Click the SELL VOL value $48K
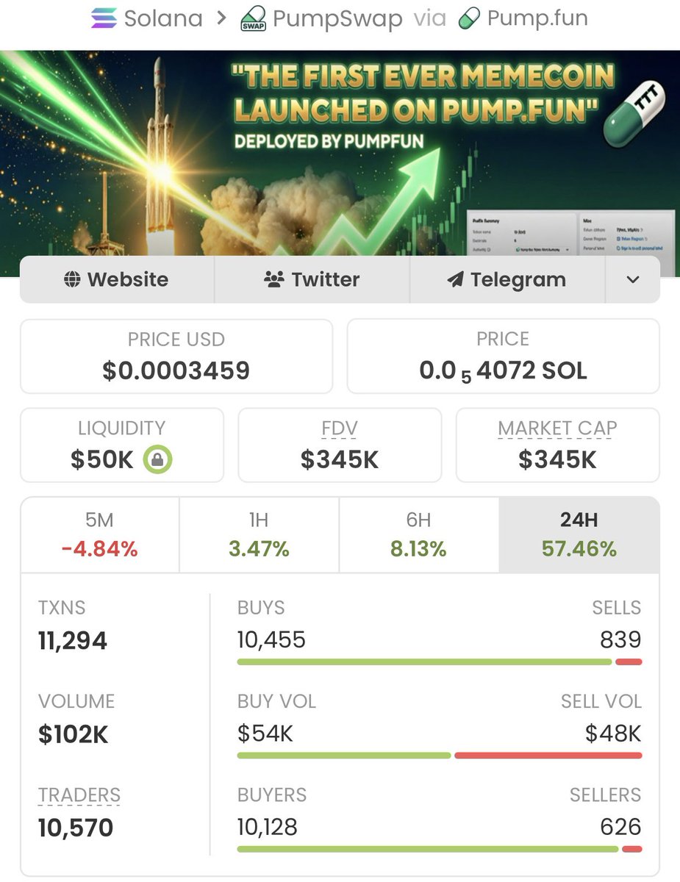Viewport: 680px width, 882px height. point(614,734)
